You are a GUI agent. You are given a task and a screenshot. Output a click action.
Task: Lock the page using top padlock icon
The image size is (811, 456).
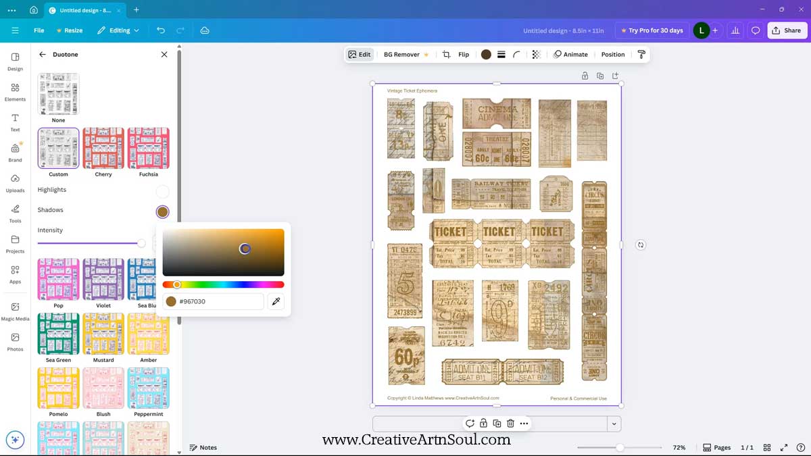tap(585, 76)
